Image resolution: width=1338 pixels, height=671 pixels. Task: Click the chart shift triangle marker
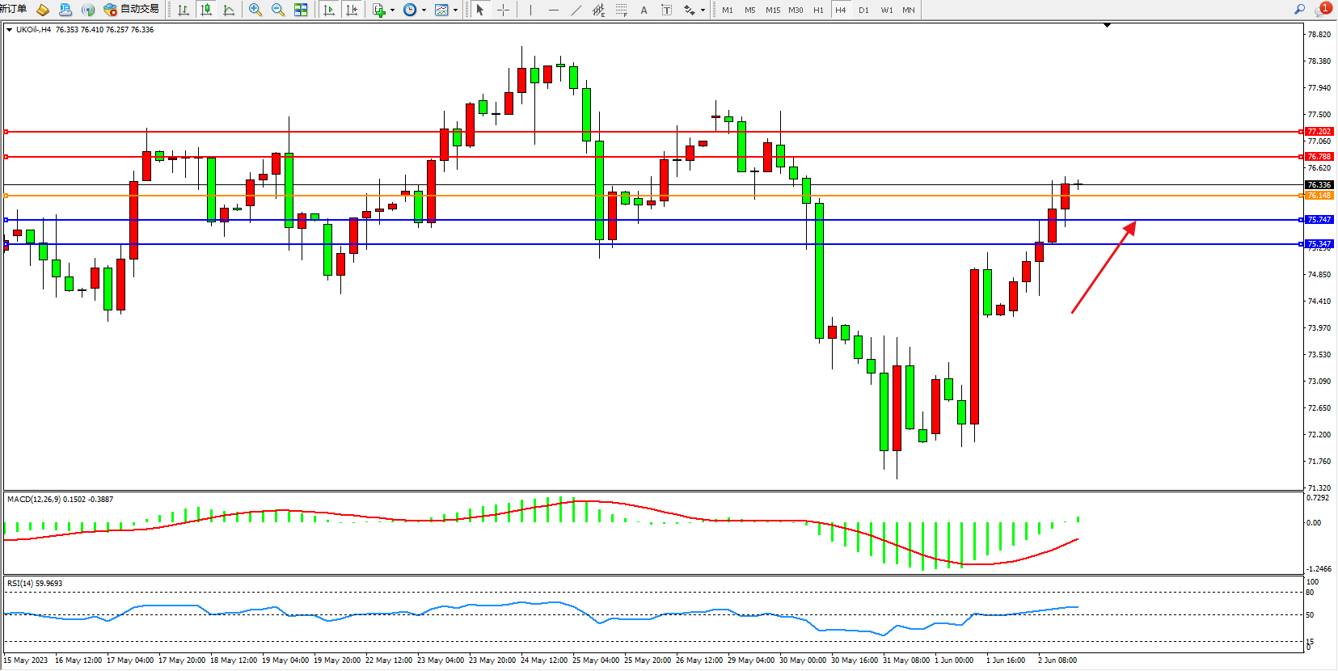tap(1107, 25)
